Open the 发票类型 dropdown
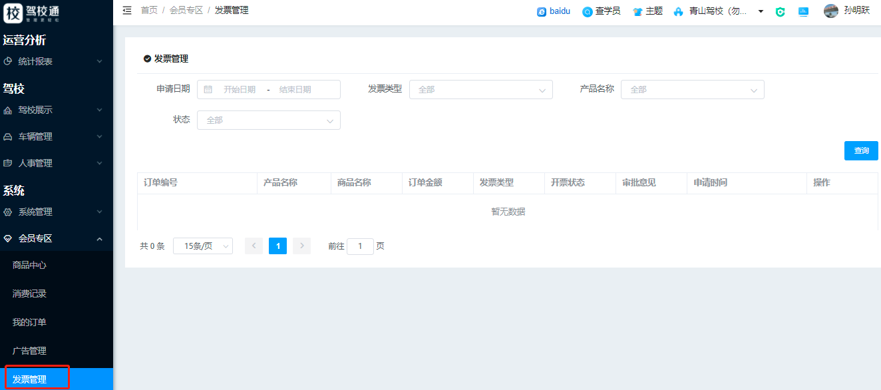This screenshot has height=390, width=881. tap(481, 89)
